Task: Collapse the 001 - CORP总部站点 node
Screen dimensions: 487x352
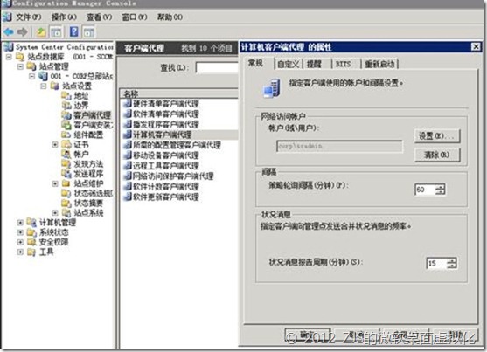Action: (31, 76)
